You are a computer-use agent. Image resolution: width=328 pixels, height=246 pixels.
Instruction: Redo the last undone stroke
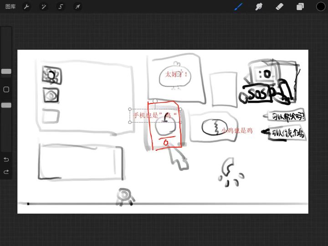tap(6, 172)
